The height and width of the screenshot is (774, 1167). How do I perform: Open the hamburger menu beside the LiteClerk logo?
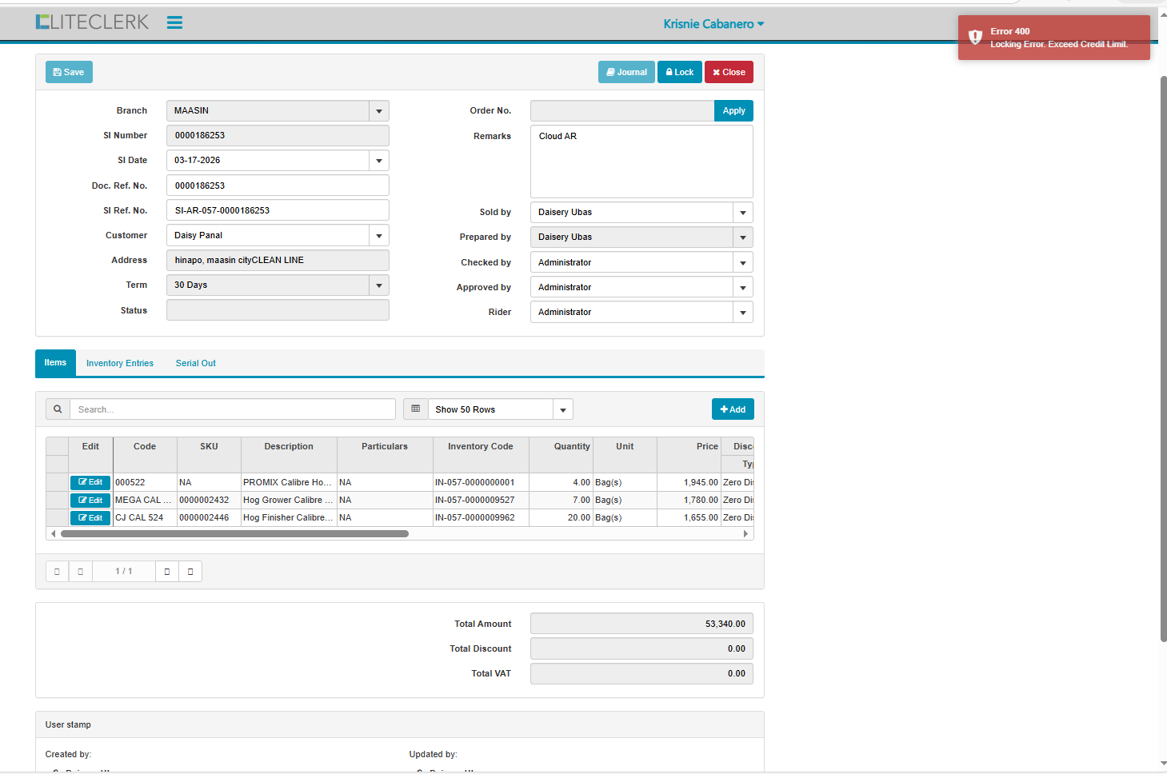point(174,23)
